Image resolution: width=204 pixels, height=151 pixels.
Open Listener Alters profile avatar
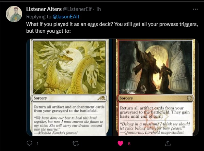[14, 14]
